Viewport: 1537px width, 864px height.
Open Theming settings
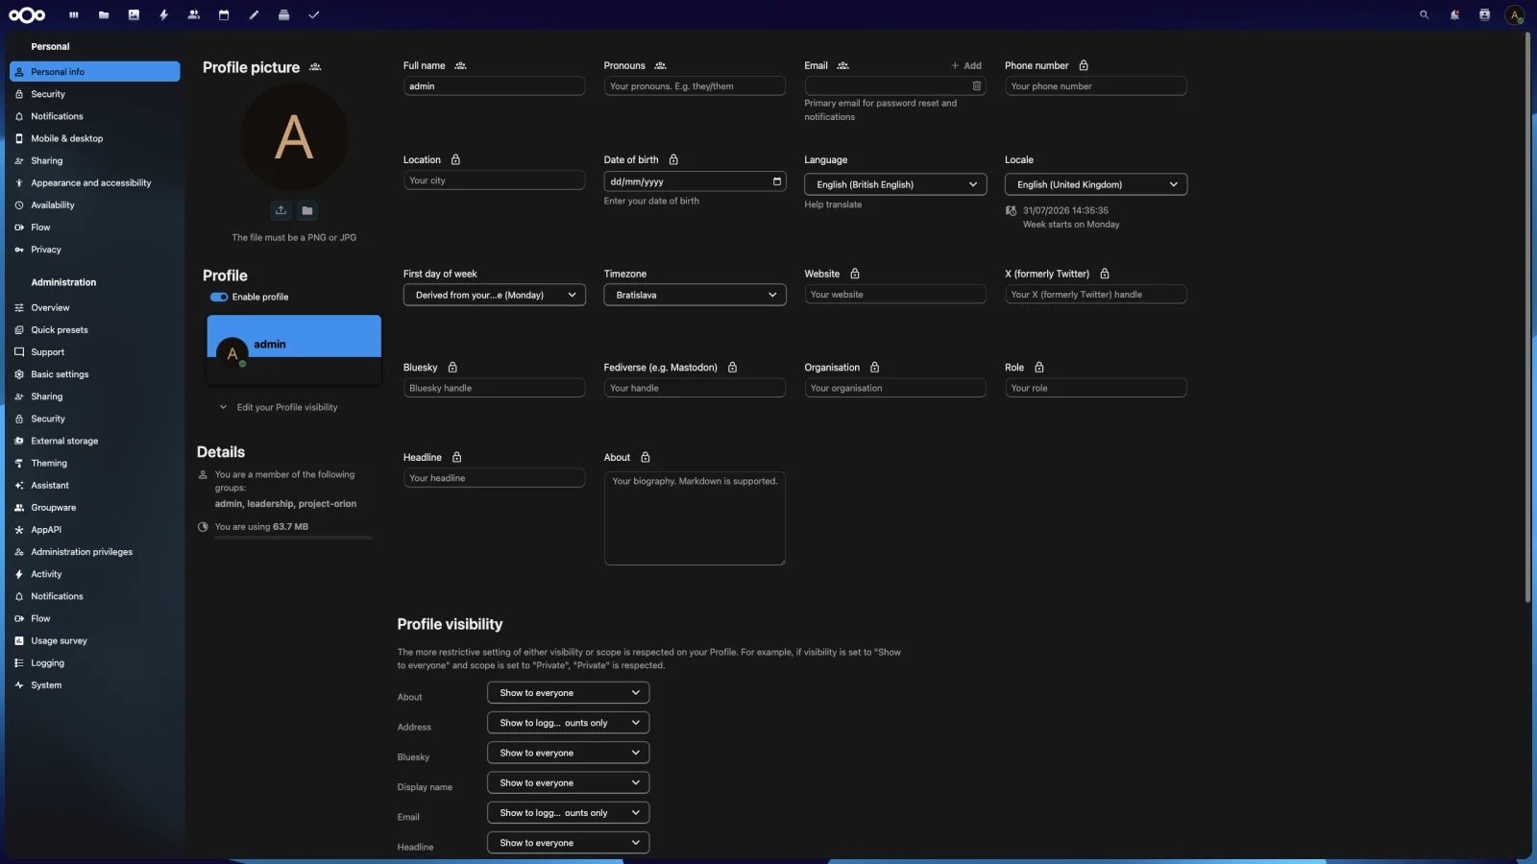point(94,463)
